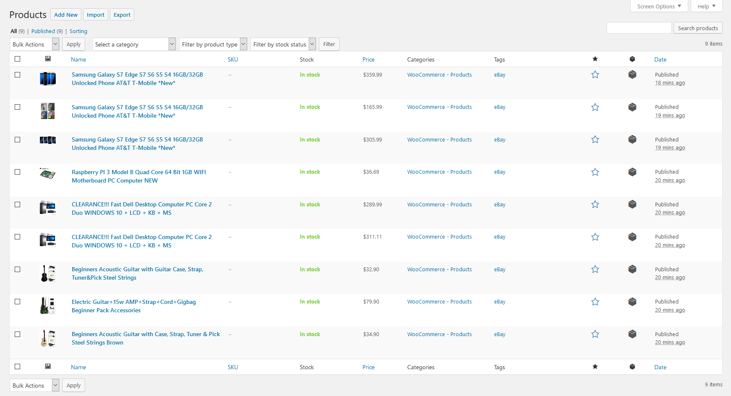This screenshot has width=731, height=396.
Task: Click the Filter button
Action: point(329,44)
